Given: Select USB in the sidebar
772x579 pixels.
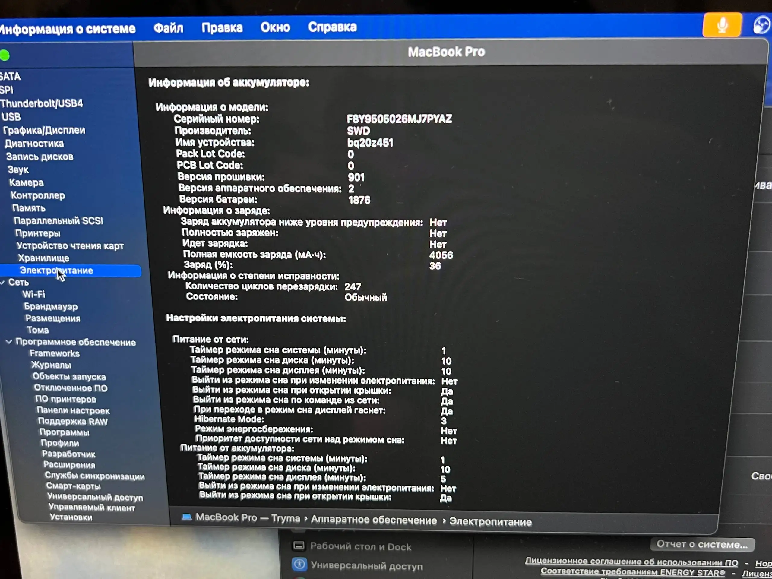Looking at the screenshot, I should click(x=11, y=117).
